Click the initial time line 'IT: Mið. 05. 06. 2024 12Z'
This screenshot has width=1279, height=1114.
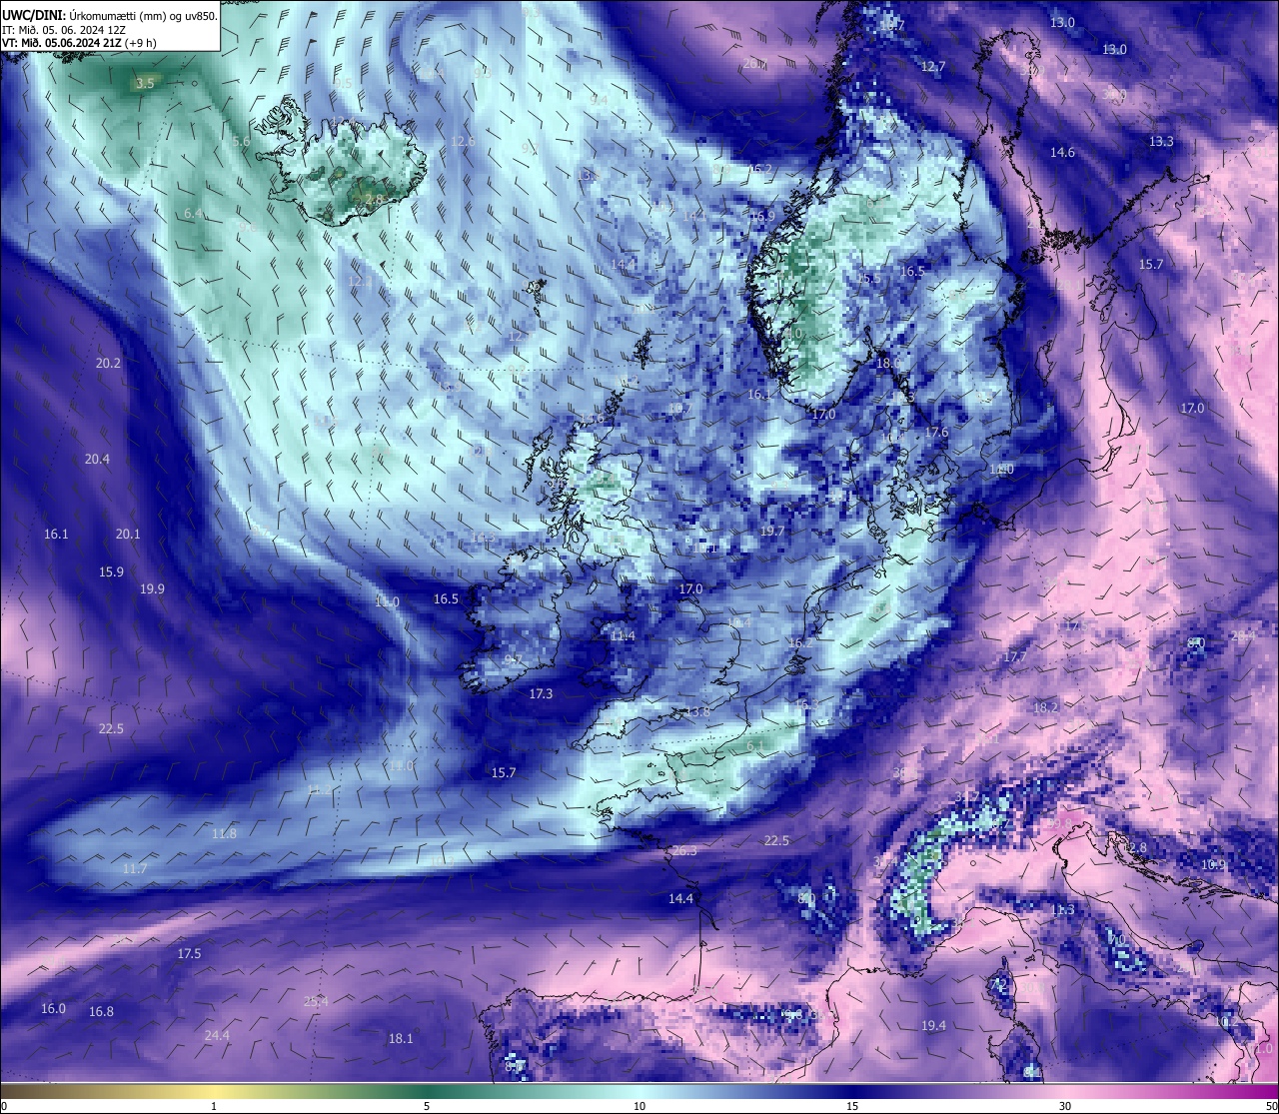(x=64, y=30)
